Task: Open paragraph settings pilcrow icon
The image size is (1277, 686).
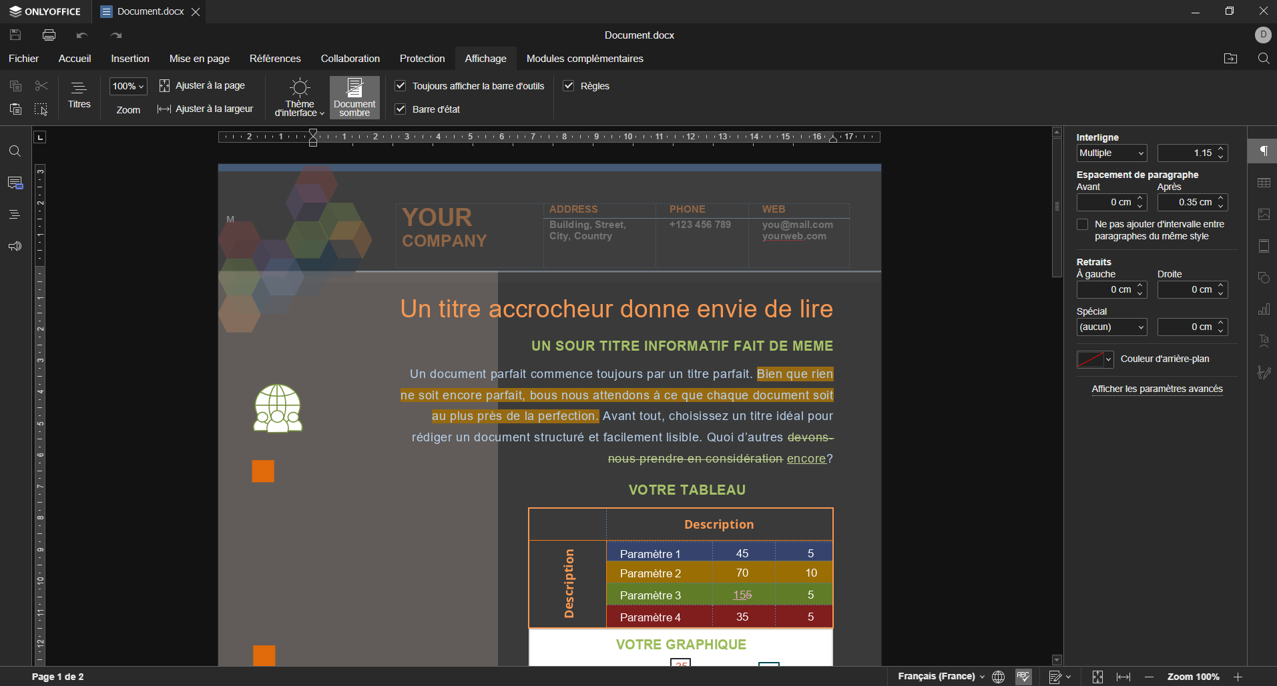Action: point(1263,151)
